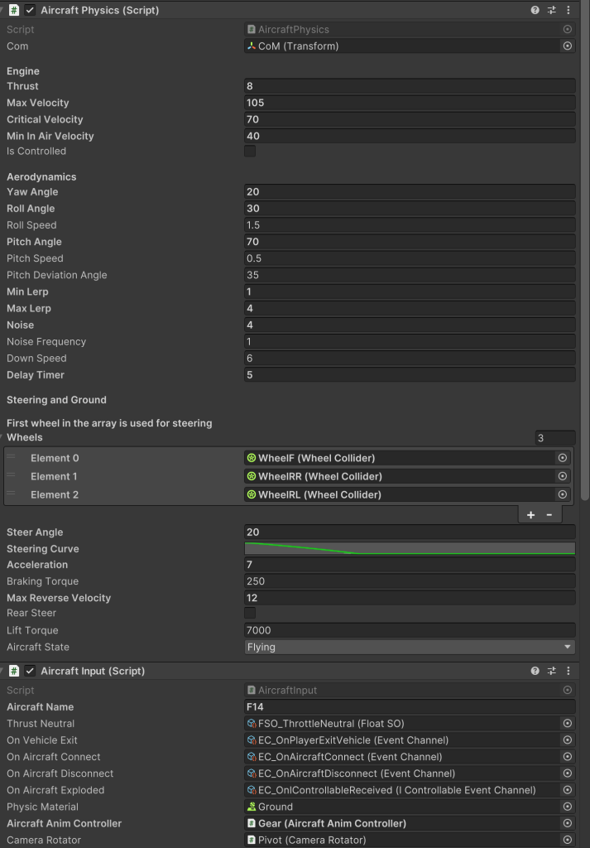Open presets for Aircraft Physics component
This screenshot has width=590, height=848.
(552, 11)
